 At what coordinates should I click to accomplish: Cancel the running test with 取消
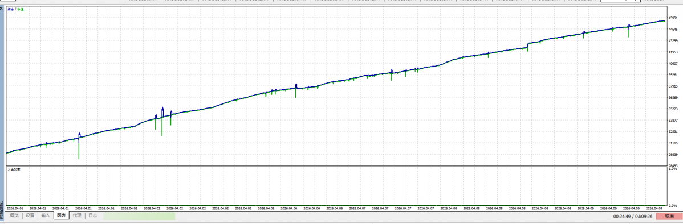[669, 215]
